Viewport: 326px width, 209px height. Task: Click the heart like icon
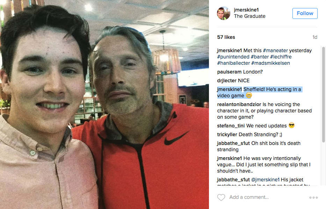pos(221,197)
